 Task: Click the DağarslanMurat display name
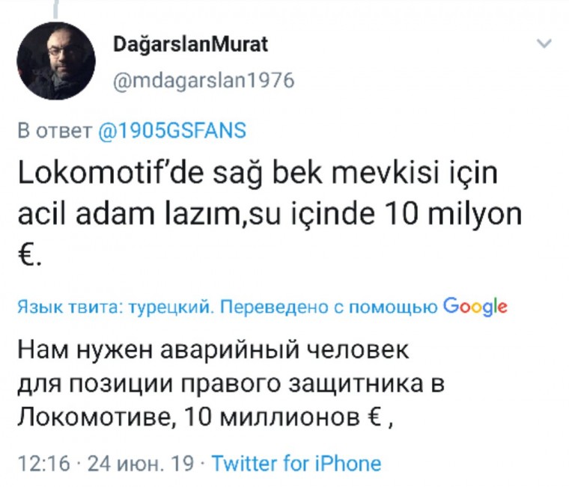(190, 44)
